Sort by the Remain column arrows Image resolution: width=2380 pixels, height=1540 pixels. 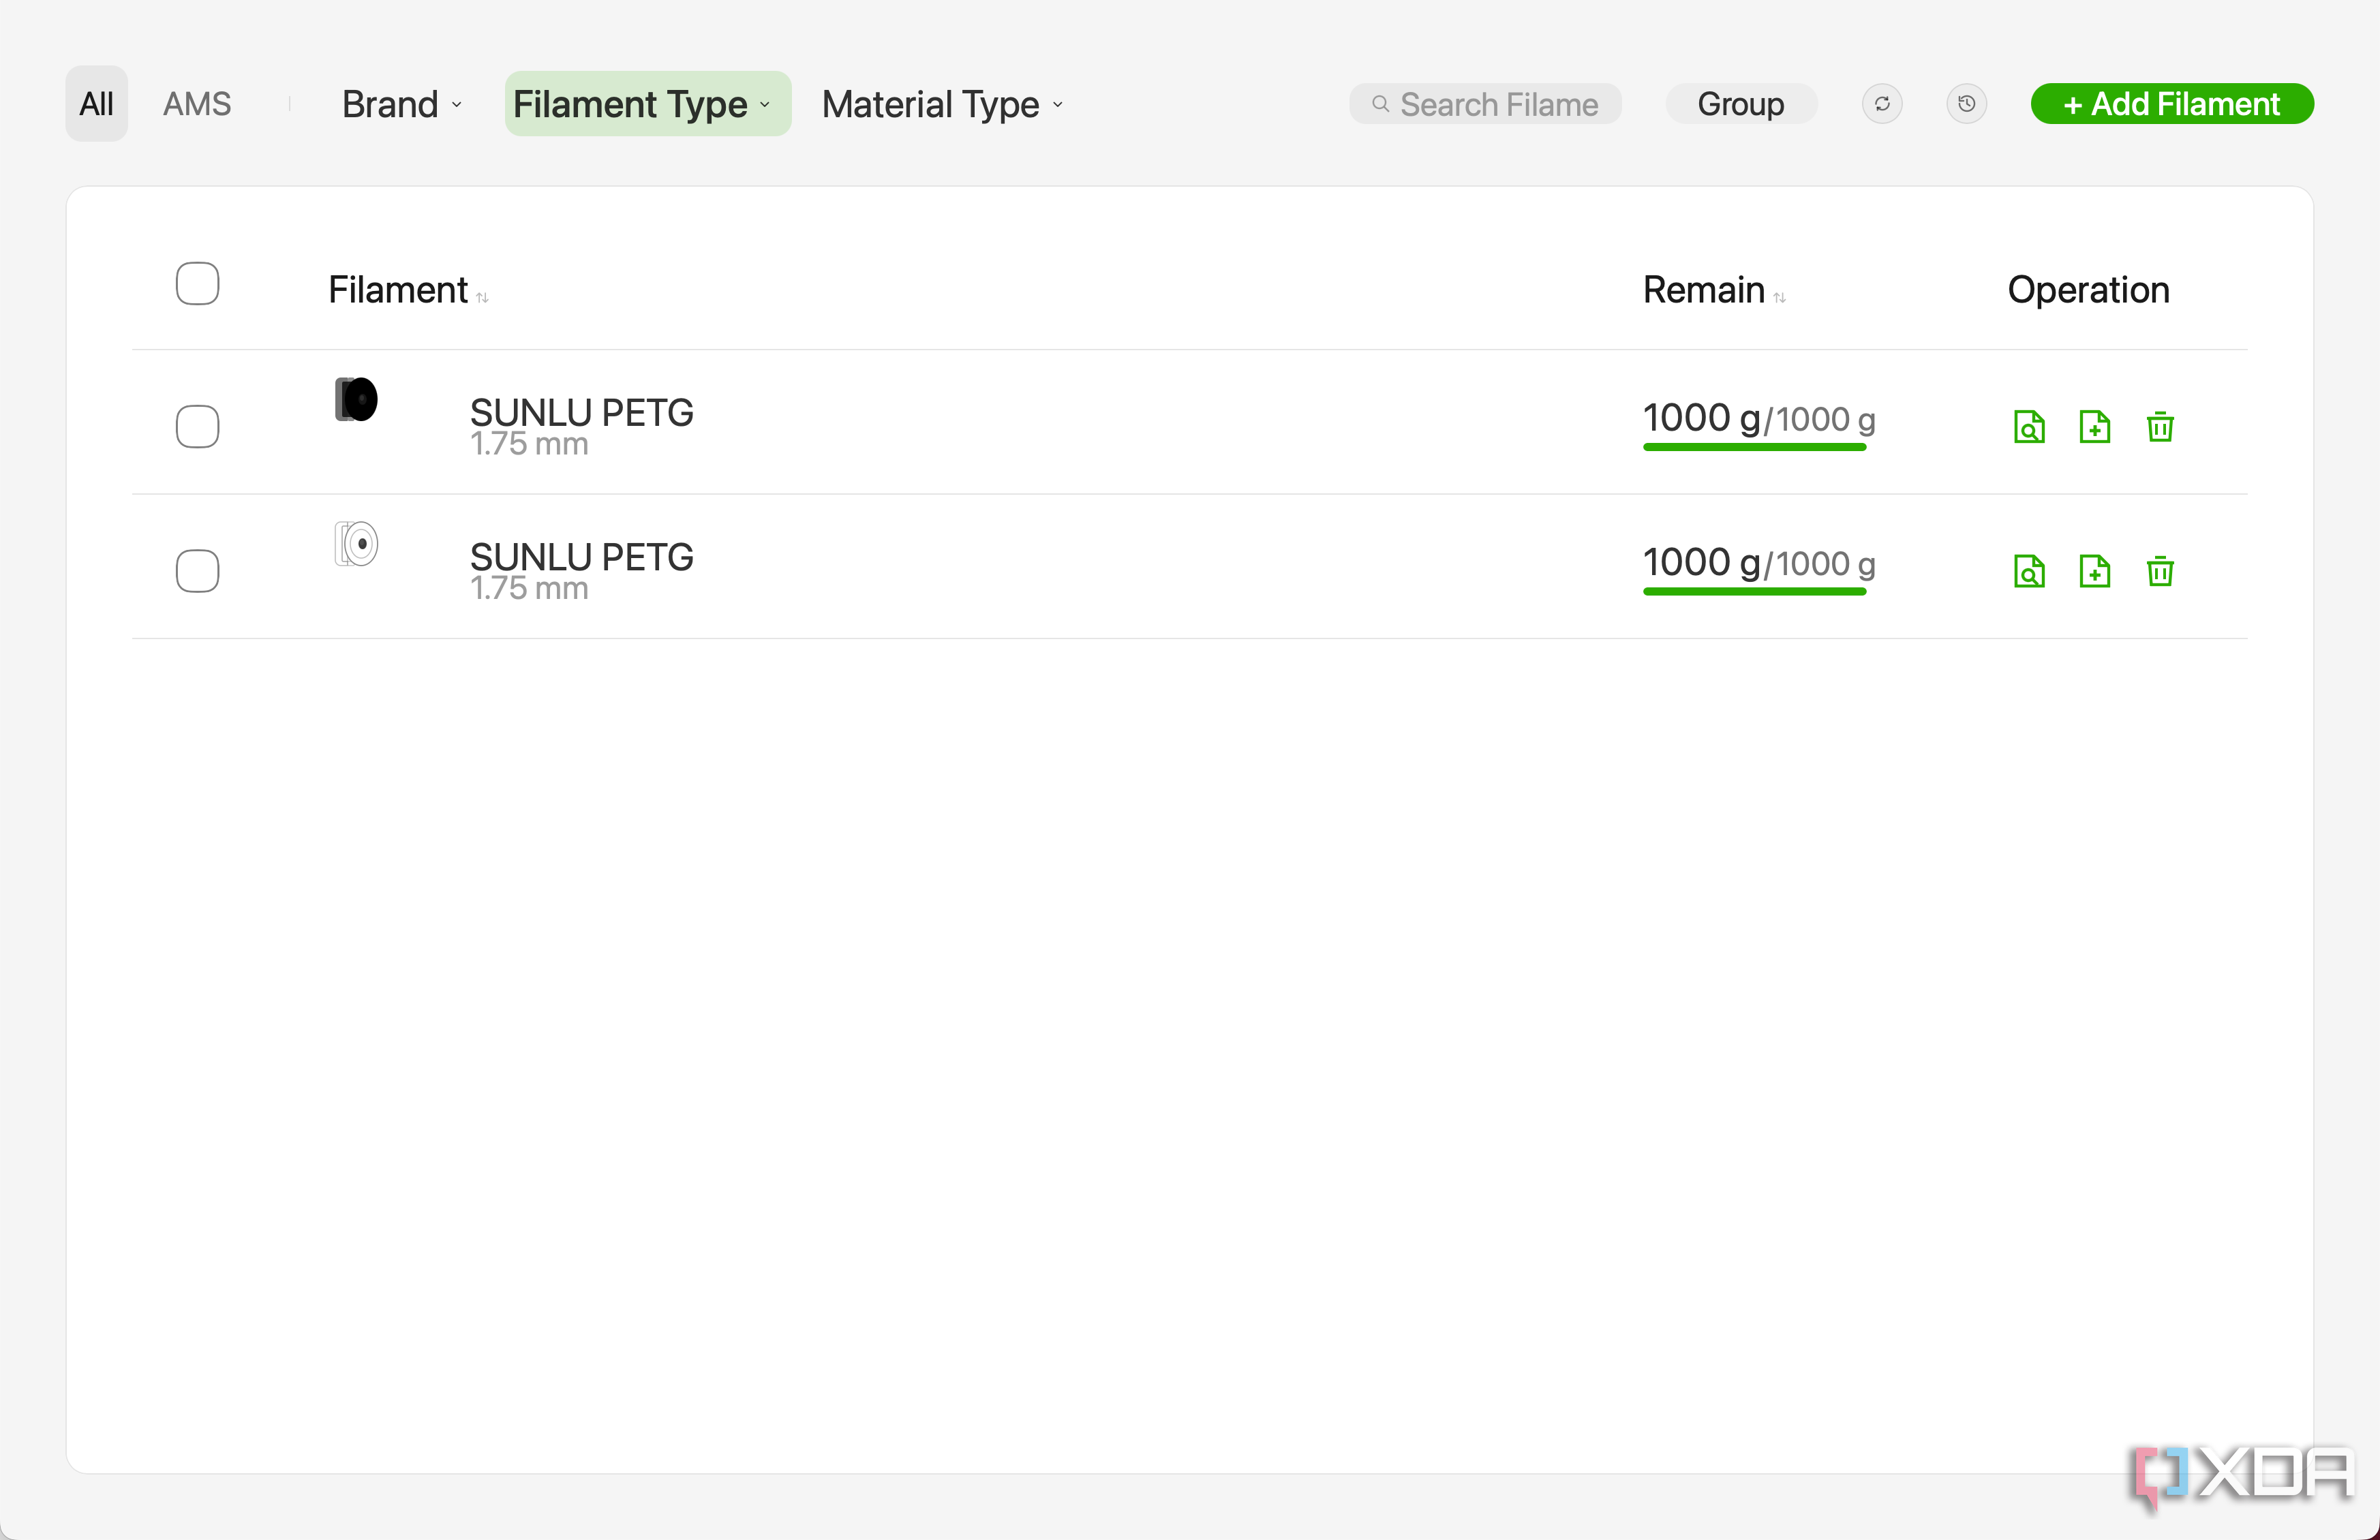pyautogui.click(x=1779, y=297)
